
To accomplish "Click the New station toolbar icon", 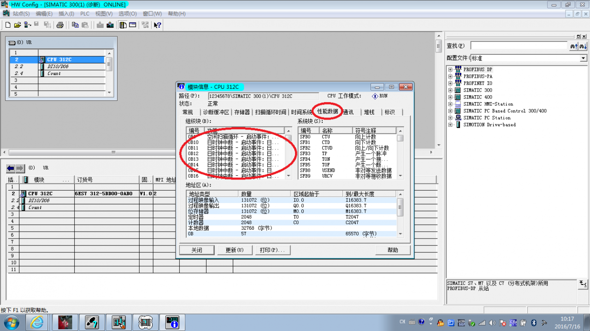I will 8,25.
